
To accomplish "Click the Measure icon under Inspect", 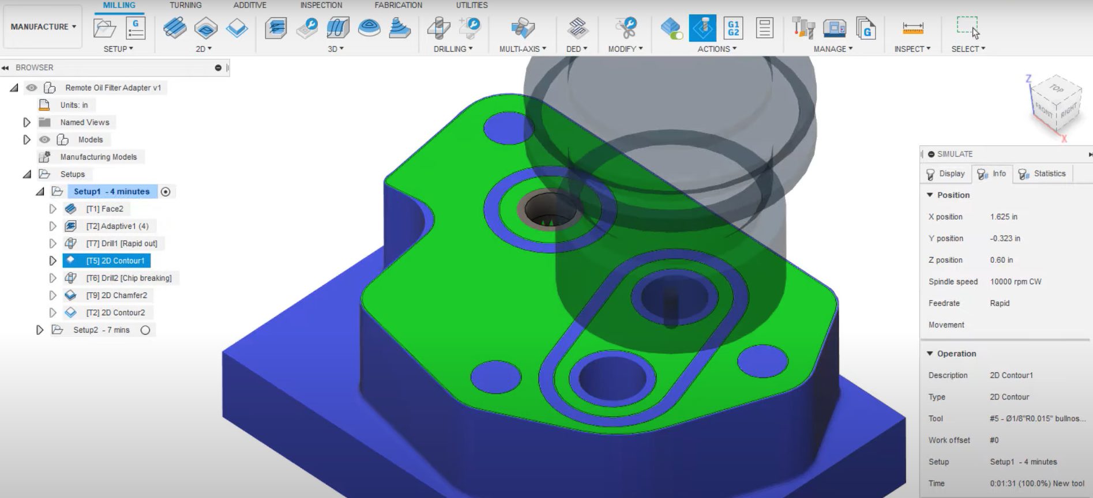I will 912,28.
